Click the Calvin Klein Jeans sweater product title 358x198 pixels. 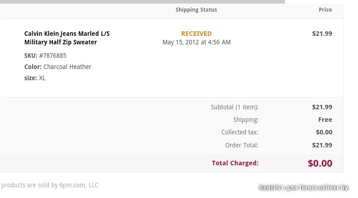pyautogui.click(x=67, y=38)
